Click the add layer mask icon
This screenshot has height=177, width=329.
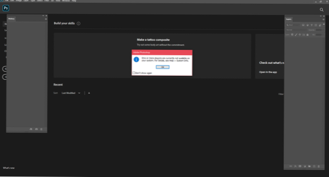[300, 166]
